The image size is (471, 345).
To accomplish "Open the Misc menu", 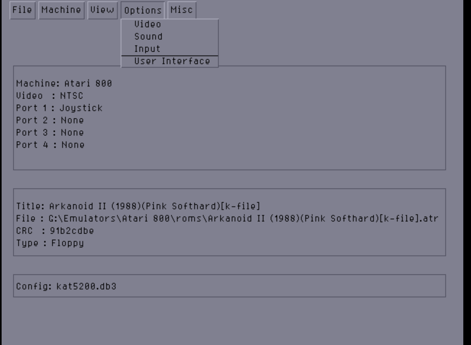I will (x=182, y=10).
